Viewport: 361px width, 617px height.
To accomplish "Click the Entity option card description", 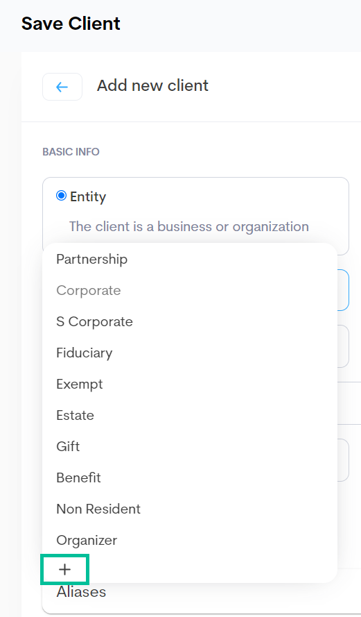I will tap(189, 227).
